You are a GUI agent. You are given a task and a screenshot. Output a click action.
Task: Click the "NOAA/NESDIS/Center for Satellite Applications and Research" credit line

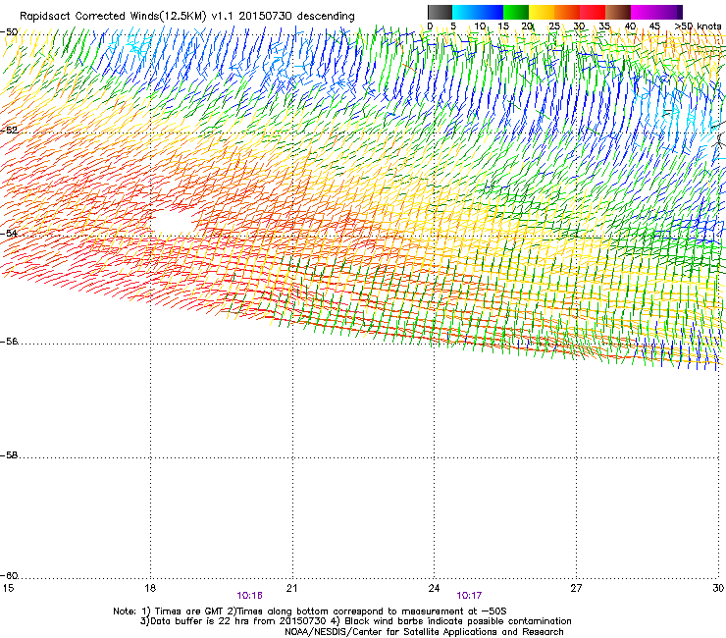tap(424, 632)
